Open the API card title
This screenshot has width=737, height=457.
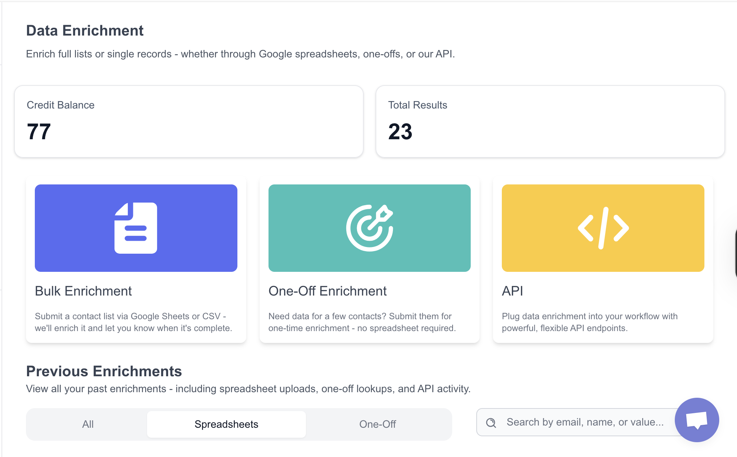tap(512, 291)
